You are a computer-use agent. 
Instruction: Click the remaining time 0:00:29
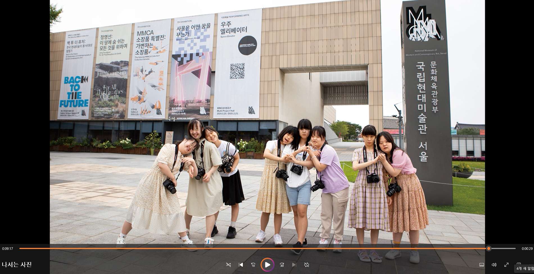click(x=527, y=249)
